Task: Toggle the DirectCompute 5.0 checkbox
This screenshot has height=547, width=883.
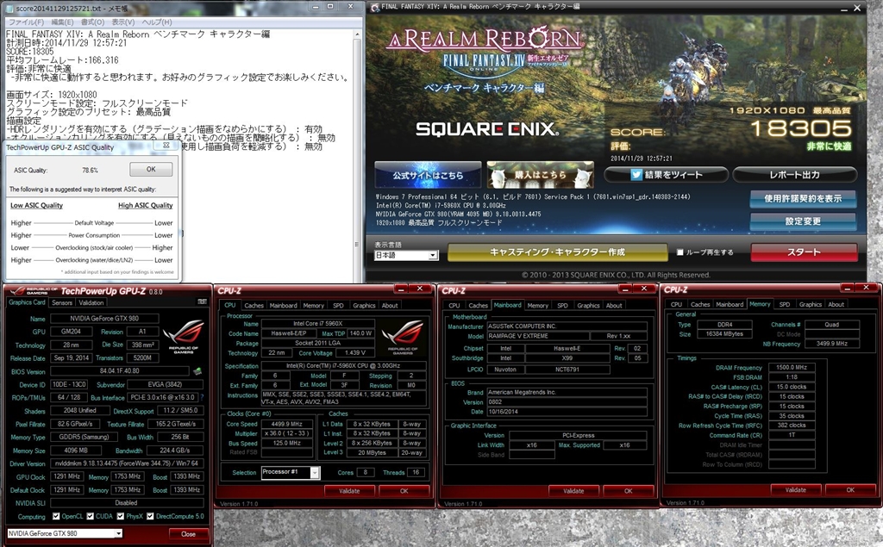Action: [150, 516]
